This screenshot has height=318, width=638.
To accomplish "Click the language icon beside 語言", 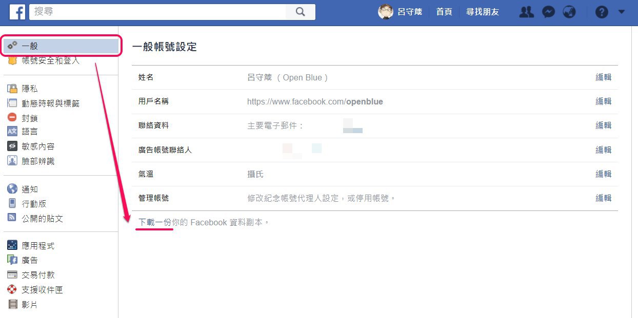I will pyautogui.click(x=12, y=132).
